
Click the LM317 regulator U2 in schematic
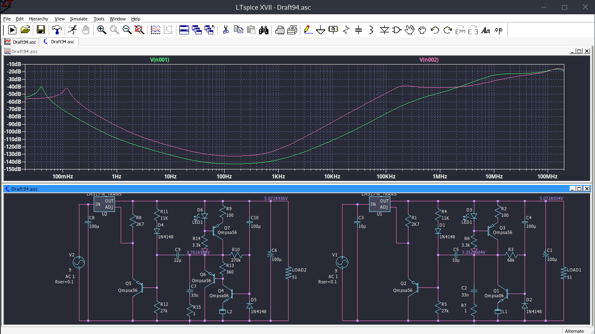(104, 204)
